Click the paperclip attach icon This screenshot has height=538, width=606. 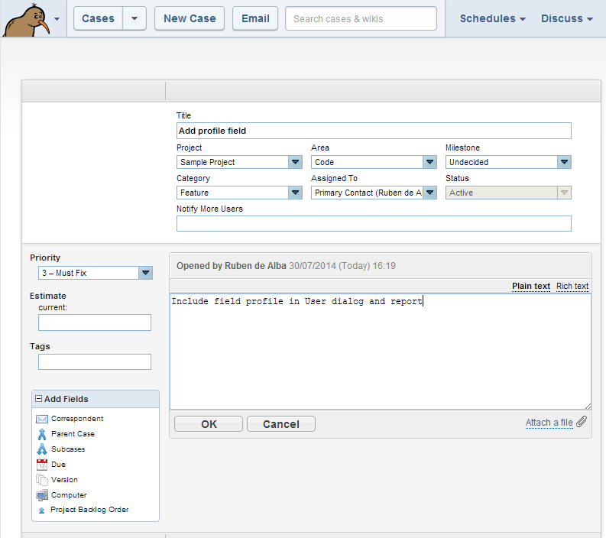[x=582, y=422]
